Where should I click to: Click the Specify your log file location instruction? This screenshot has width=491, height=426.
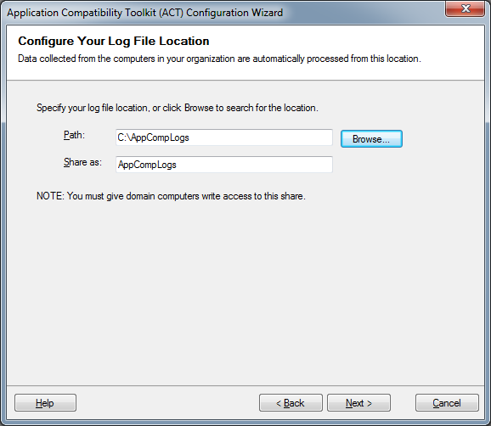click(178, 108)
